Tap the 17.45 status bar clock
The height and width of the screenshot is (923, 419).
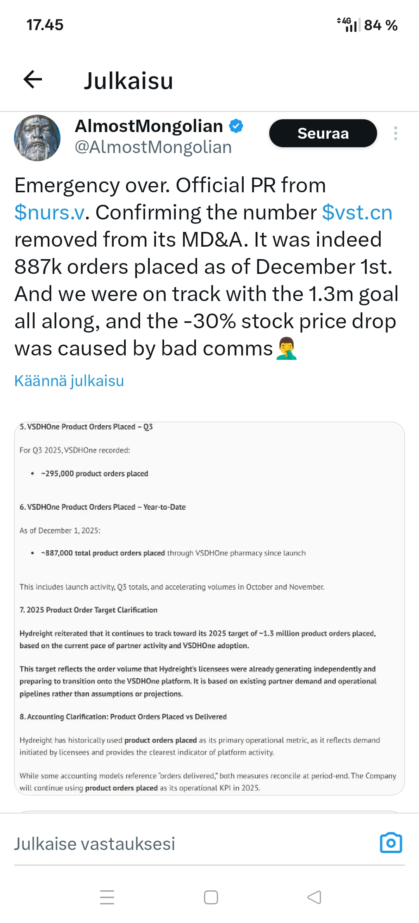(45, 25)
